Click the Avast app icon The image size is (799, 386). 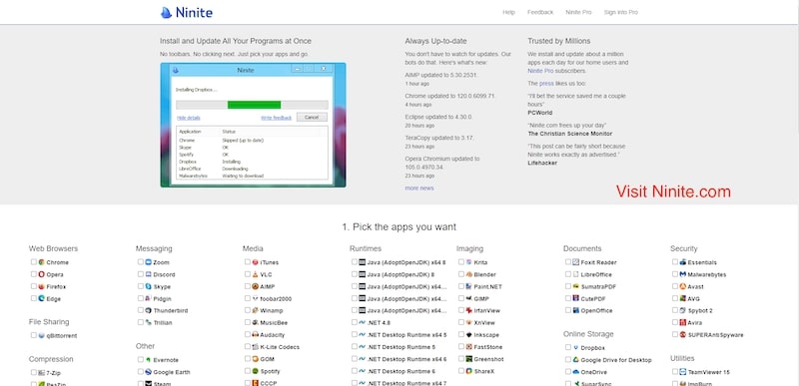(x=682, y=287)
